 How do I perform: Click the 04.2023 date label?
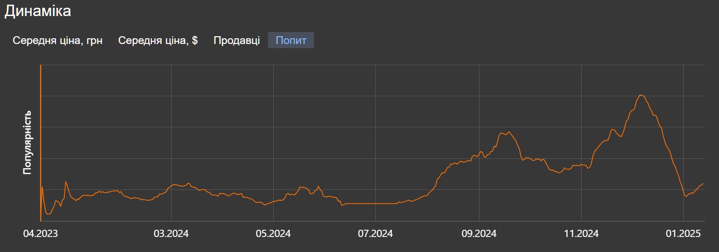click(40, 234)
